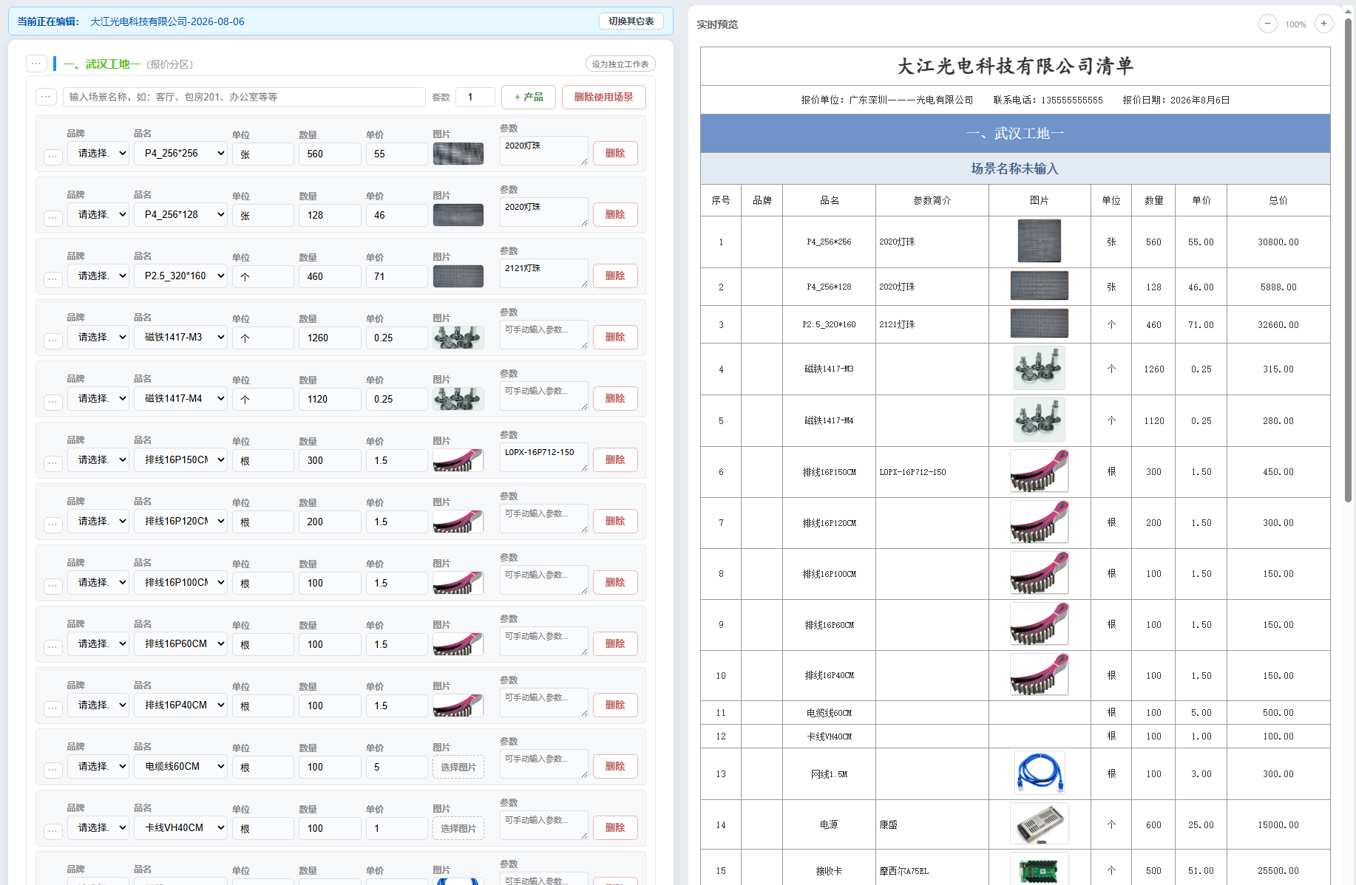Image resolution: width=1356 pixels, height=885 pixels.
Task: Click the 100% zoom level label
Action: click(x=1295, y=24)
